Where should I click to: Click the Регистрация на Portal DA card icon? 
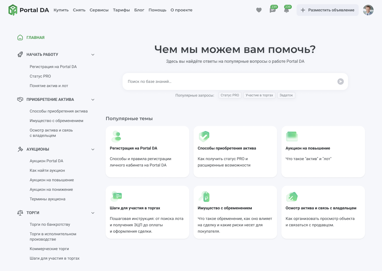(x=116, y=137)
